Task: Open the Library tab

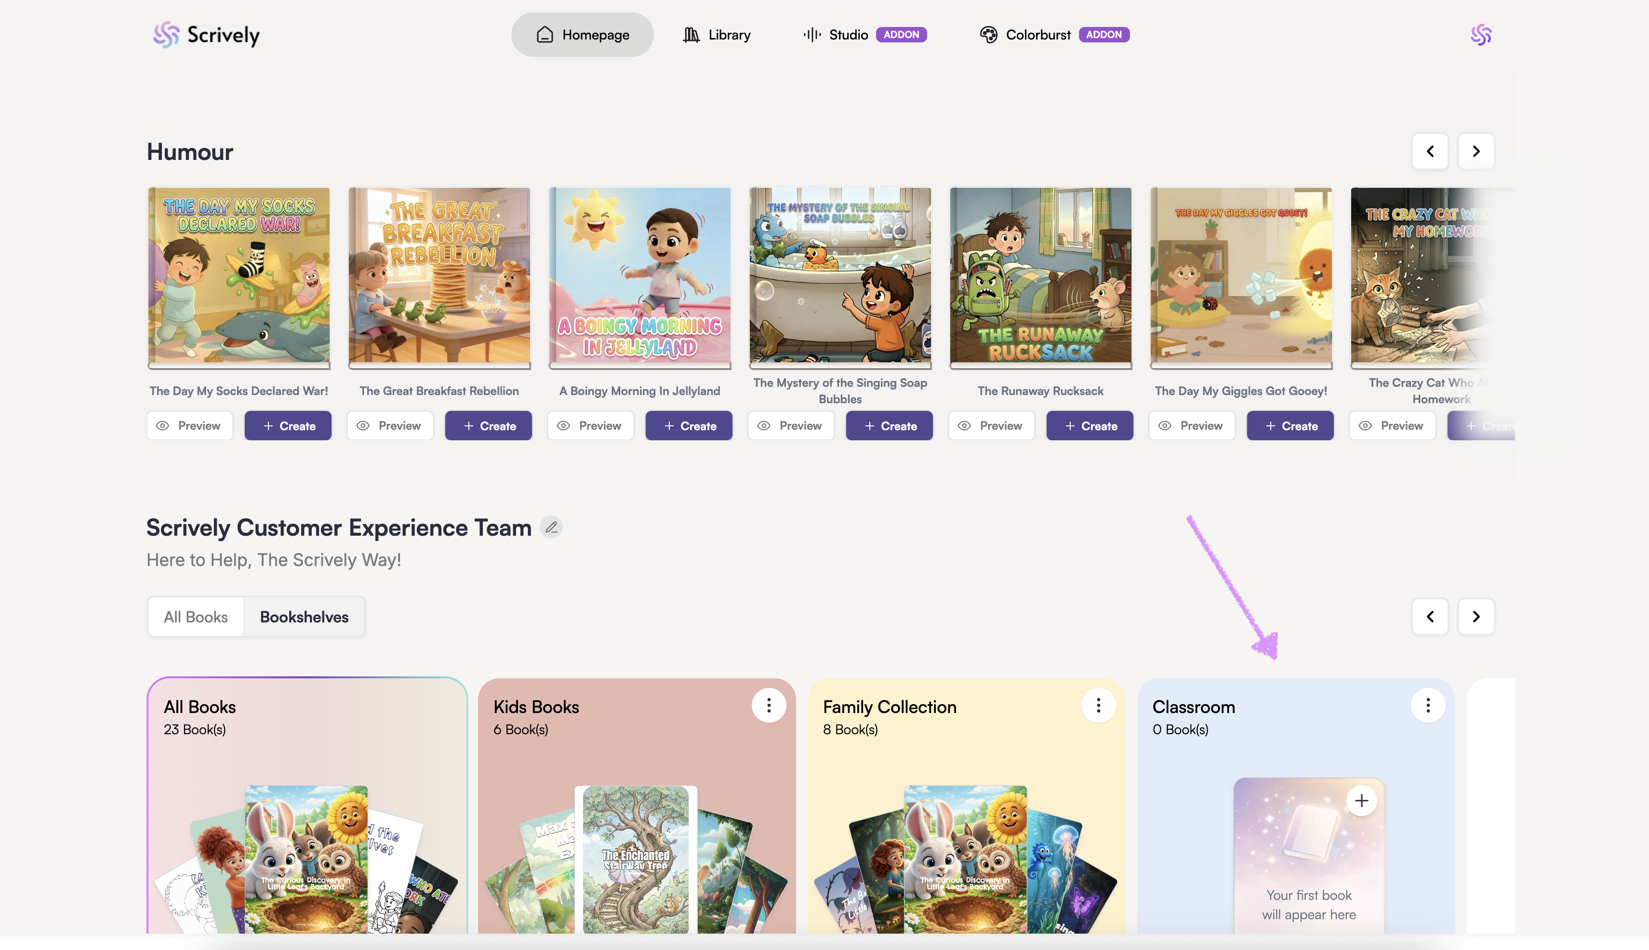Action: [x=717, y=35]
